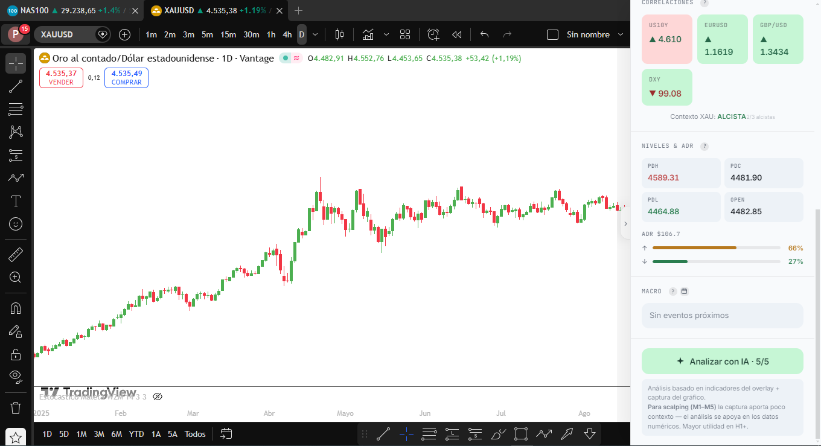Close the NAS100 tab

coord(135,10)
